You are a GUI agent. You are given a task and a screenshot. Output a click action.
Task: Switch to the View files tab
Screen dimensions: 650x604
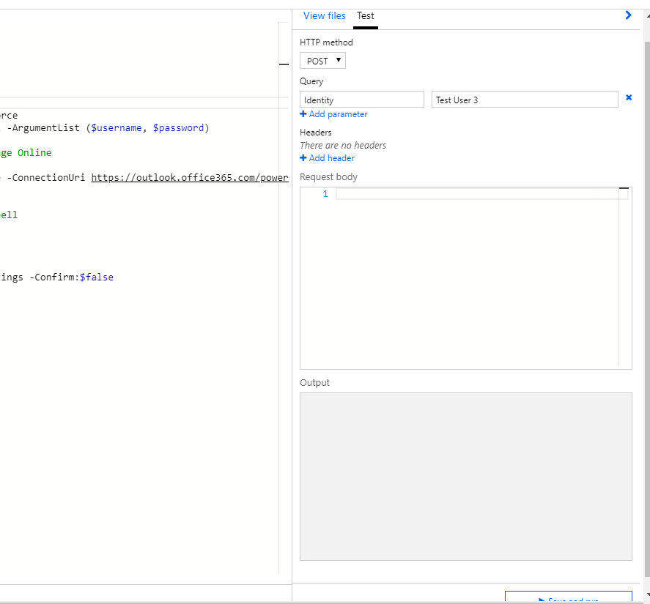point(324,15)
